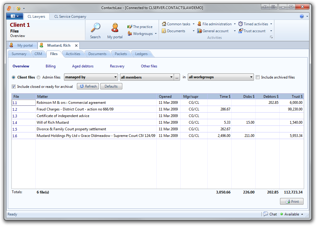This screenshot has width=317, height=226.
Task: Open My portal from the ribbon
Action: click(115, 31)
